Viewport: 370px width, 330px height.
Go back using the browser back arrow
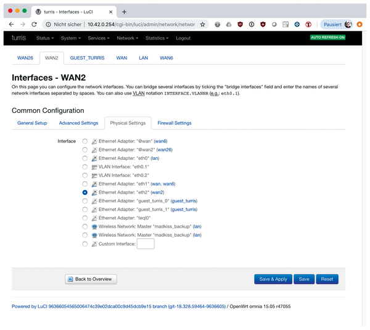point(11,24)
